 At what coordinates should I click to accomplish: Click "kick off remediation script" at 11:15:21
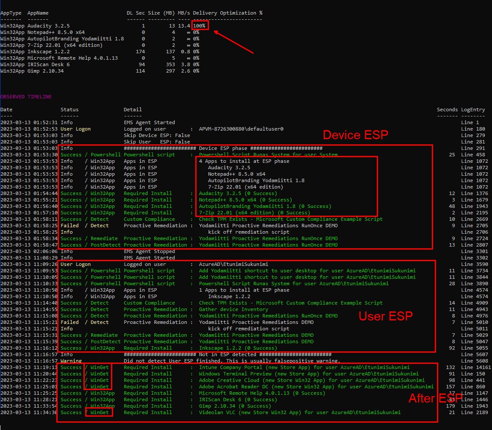(x=249, y=329)
